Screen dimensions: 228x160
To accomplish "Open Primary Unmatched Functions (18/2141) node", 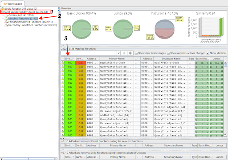I will coord(30,22).
